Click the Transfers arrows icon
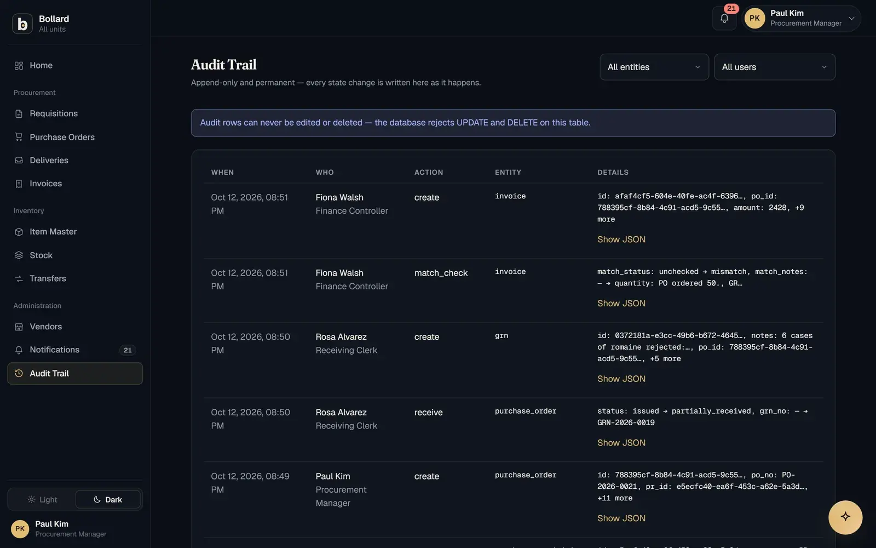Viewport: 876px width, 548px height. point(19,278)
